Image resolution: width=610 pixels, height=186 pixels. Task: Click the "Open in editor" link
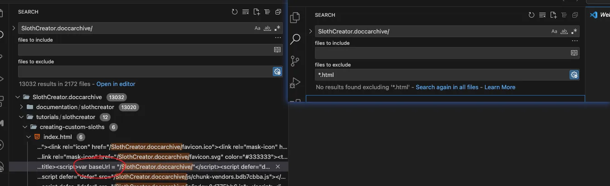116,84
